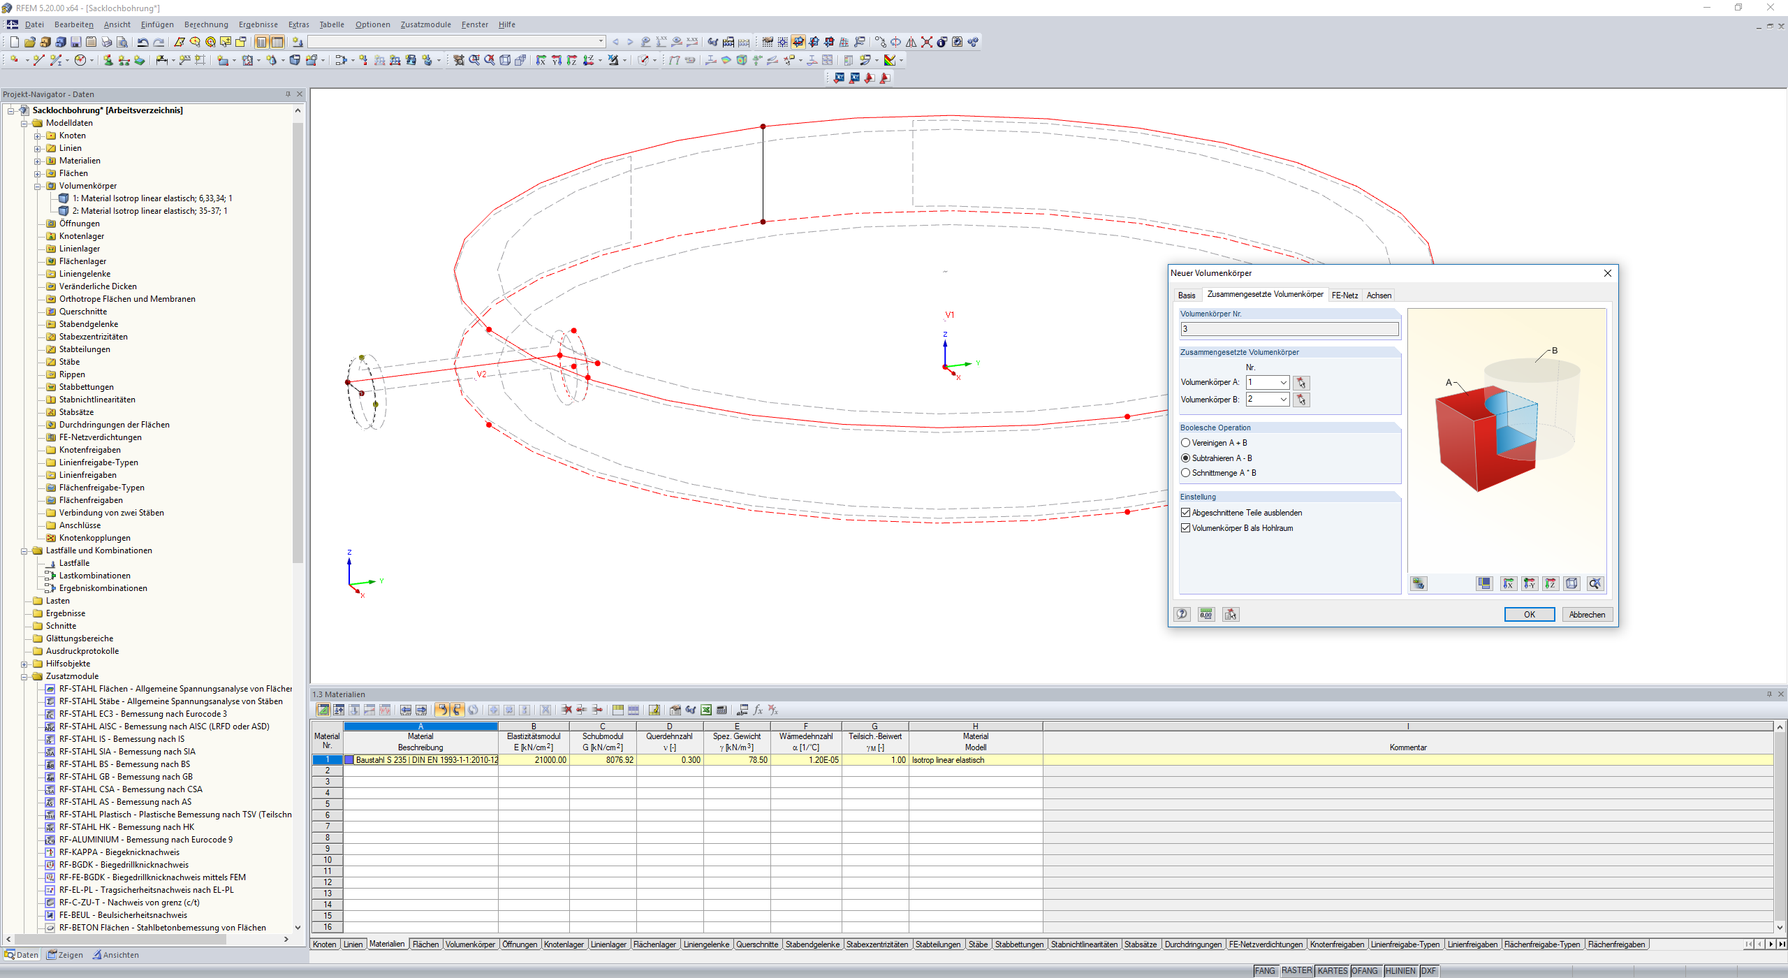Switch to the FE-Netz tab
The height and width of the screenshot is (978, 1788).
coord(1344,295)
